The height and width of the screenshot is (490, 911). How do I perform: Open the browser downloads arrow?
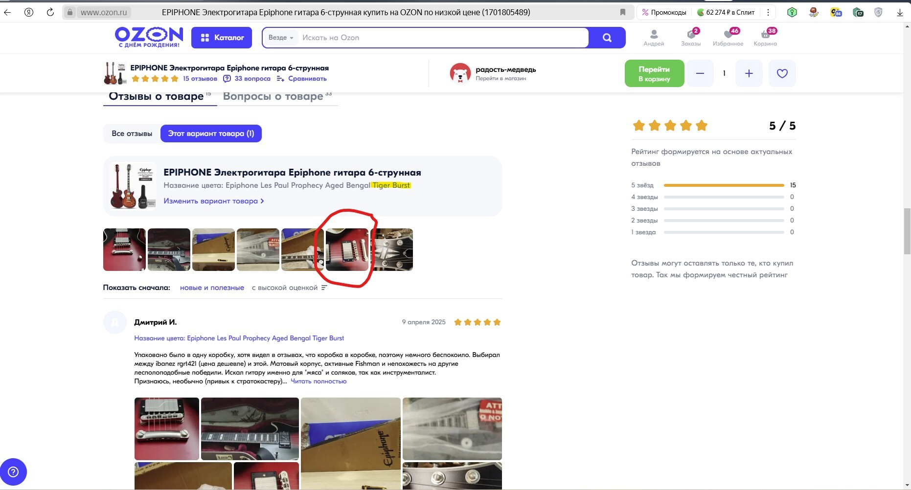coord(900,13)
